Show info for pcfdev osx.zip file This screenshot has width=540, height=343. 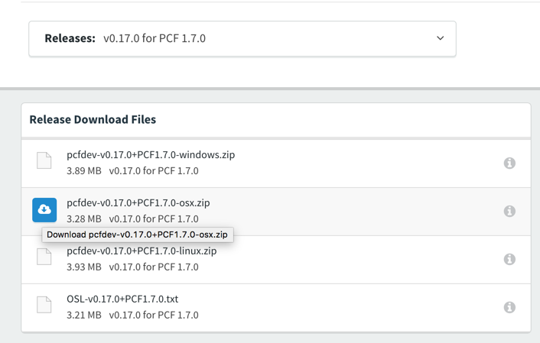pyautogui.click(x=509, y=211)
